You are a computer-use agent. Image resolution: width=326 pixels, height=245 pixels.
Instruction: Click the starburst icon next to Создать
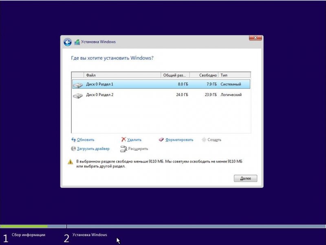coord(204,140)
